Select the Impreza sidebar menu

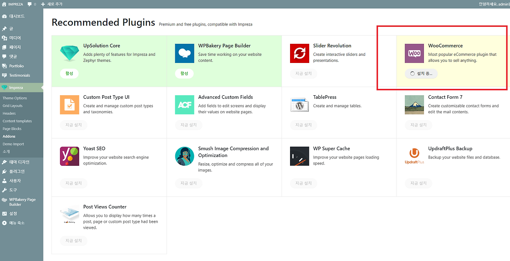22,87
